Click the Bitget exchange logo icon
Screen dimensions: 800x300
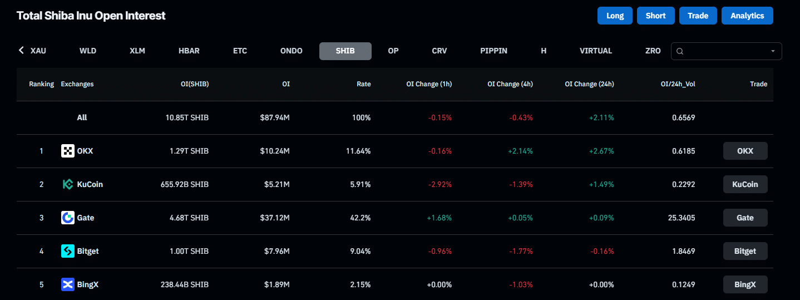coord(68,251)
